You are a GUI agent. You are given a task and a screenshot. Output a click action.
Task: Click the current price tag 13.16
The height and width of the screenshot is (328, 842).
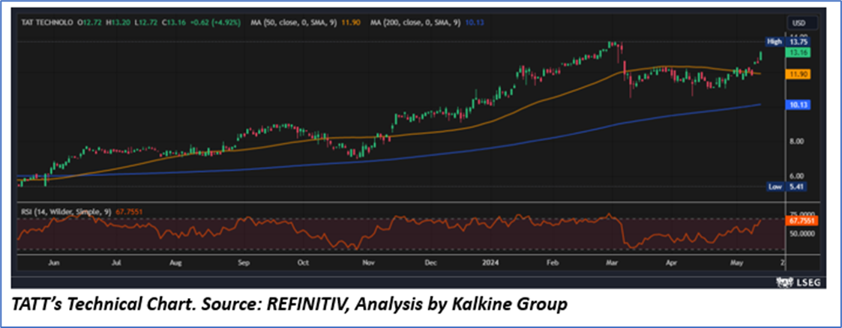pos(798,52)
